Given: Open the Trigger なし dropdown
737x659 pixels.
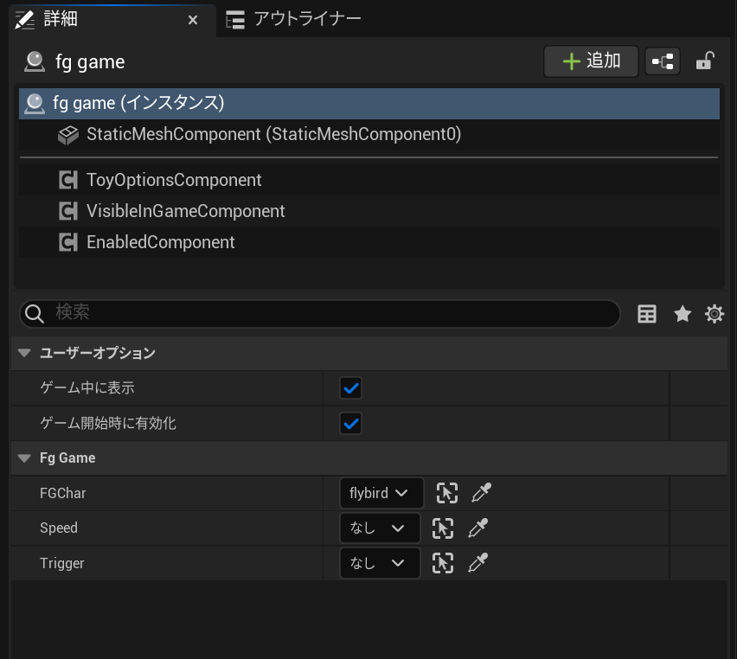Looking at the screenshot, I should pos(380,563).
